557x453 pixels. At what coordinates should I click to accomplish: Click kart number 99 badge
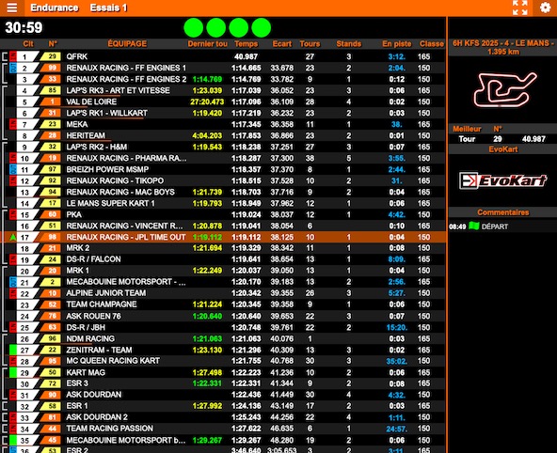point(51,68)
